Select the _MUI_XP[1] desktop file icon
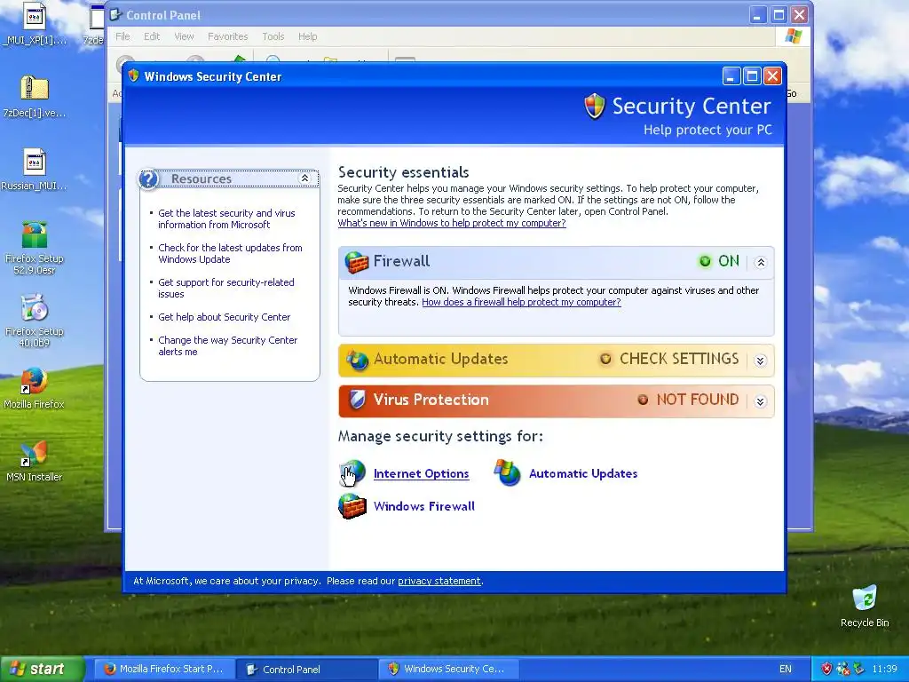This screenshot has width=909, height=682. click(x=35, y=24)
